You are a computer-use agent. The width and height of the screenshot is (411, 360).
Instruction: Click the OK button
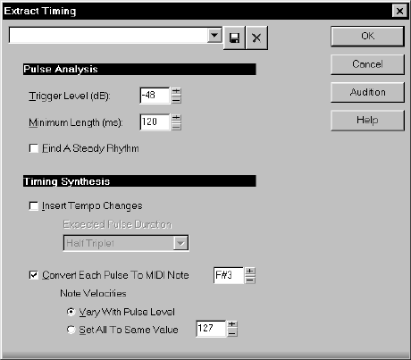[367, 37]
